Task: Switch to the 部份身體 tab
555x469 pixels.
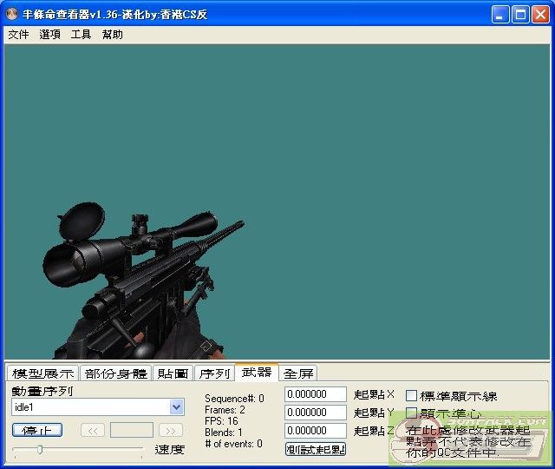Action: coord(115,373)
